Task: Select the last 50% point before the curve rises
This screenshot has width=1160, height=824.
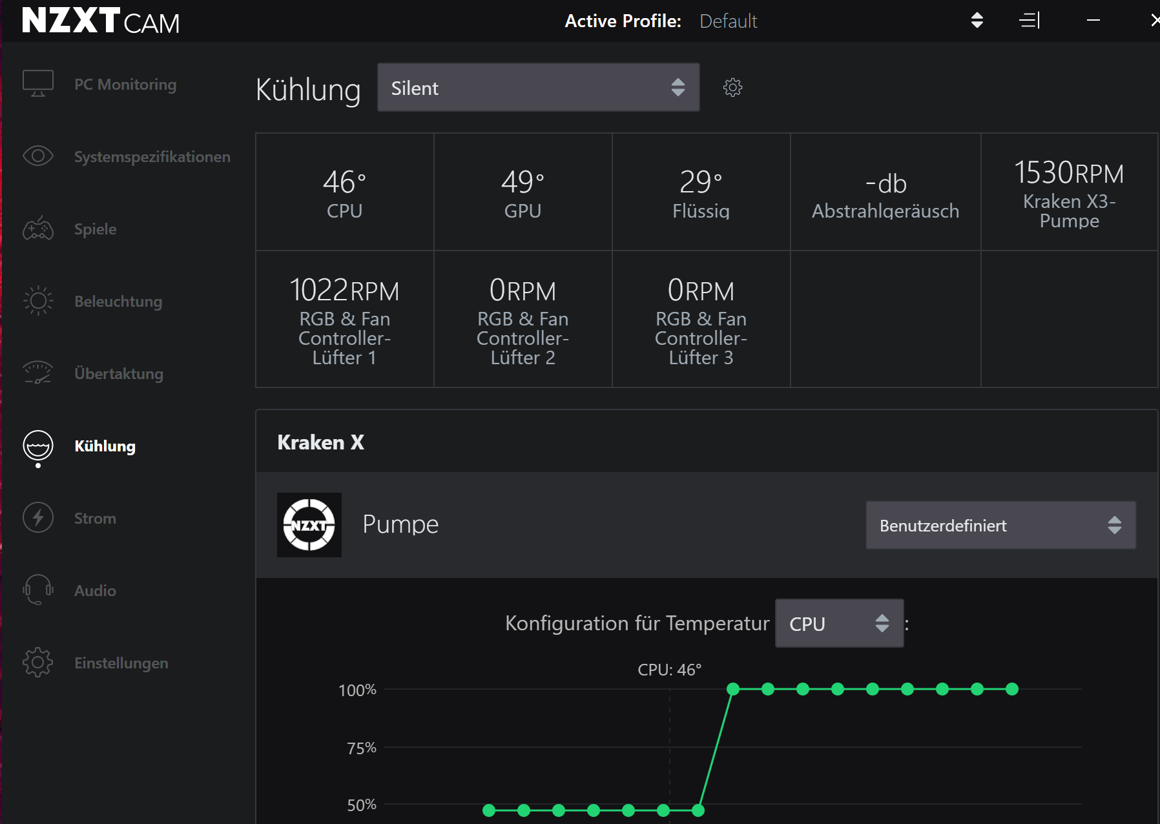Action: tap(698, 810)
